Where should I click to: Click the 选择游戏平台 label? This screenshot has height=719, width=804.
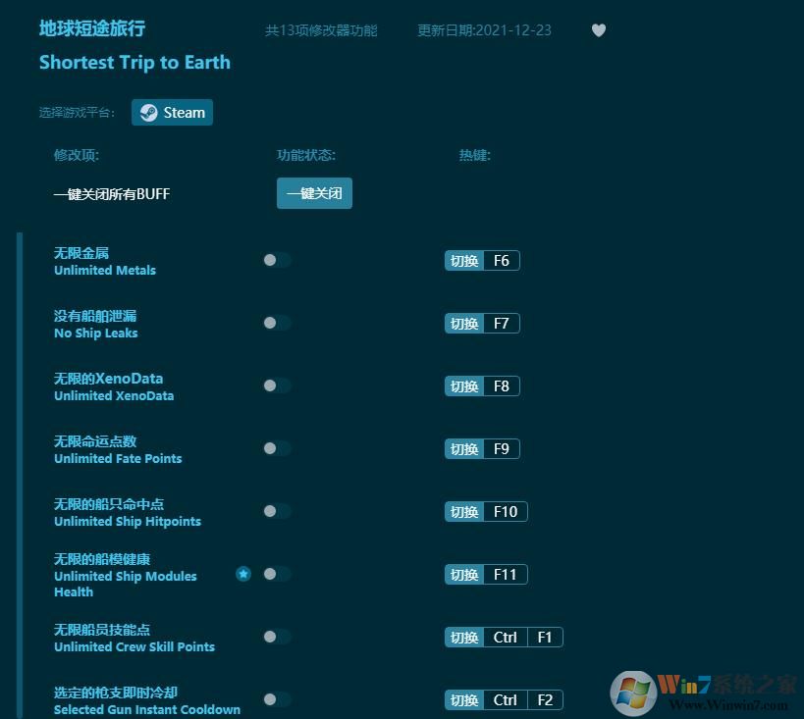(x=77, y=113)
